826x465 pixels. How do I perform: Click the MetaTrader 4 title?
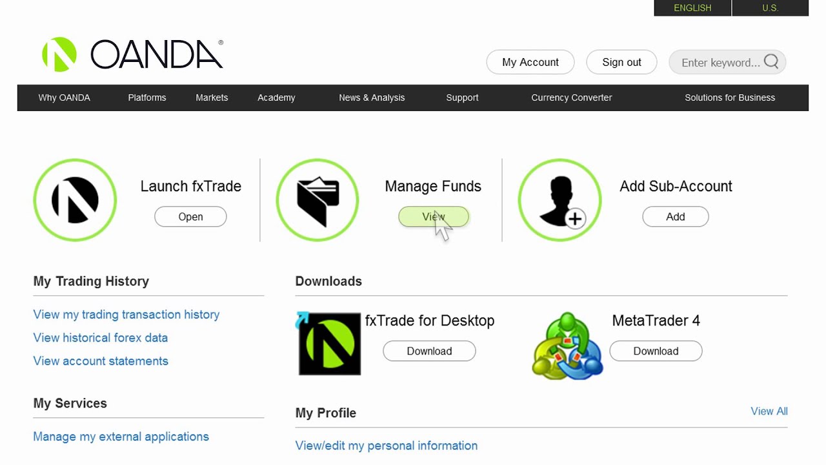656,320
